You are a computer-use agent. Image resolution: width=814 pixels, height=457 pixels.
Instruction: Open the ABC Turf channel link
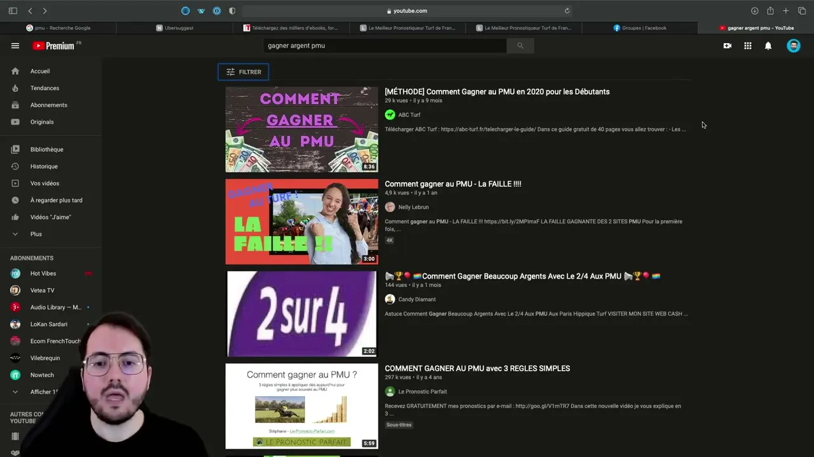click(x=409, y=115)
